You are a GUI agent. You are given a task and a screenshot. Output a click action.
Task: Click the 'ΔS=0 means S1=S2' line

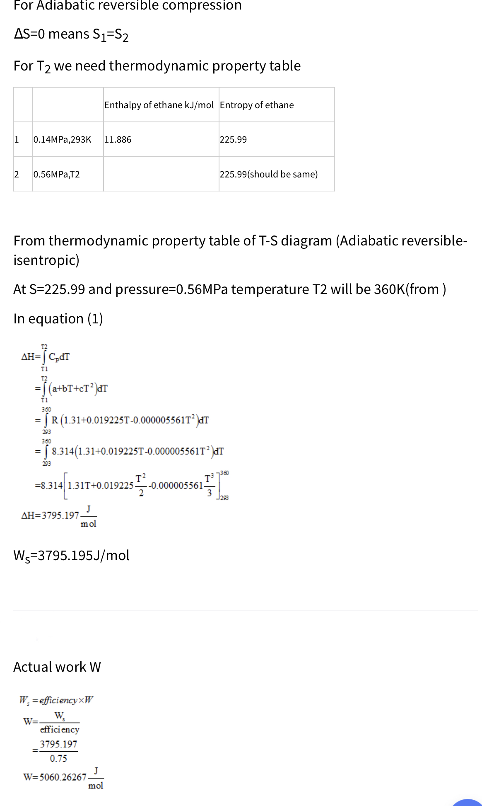coord(71,34)
